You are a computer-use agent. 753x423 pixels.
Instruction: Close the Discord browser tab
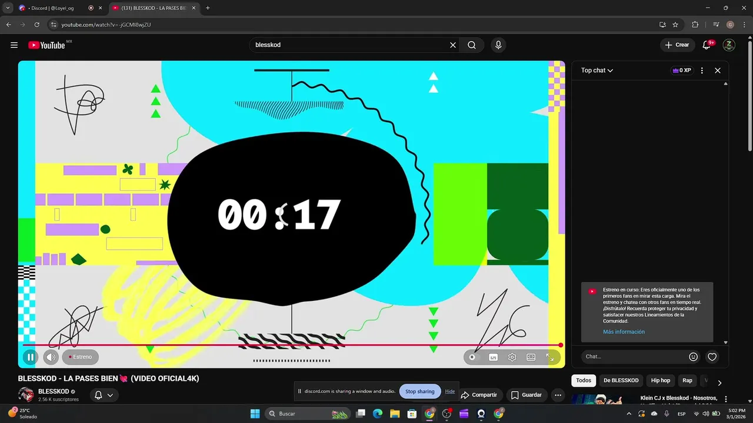tap(101, 8)
